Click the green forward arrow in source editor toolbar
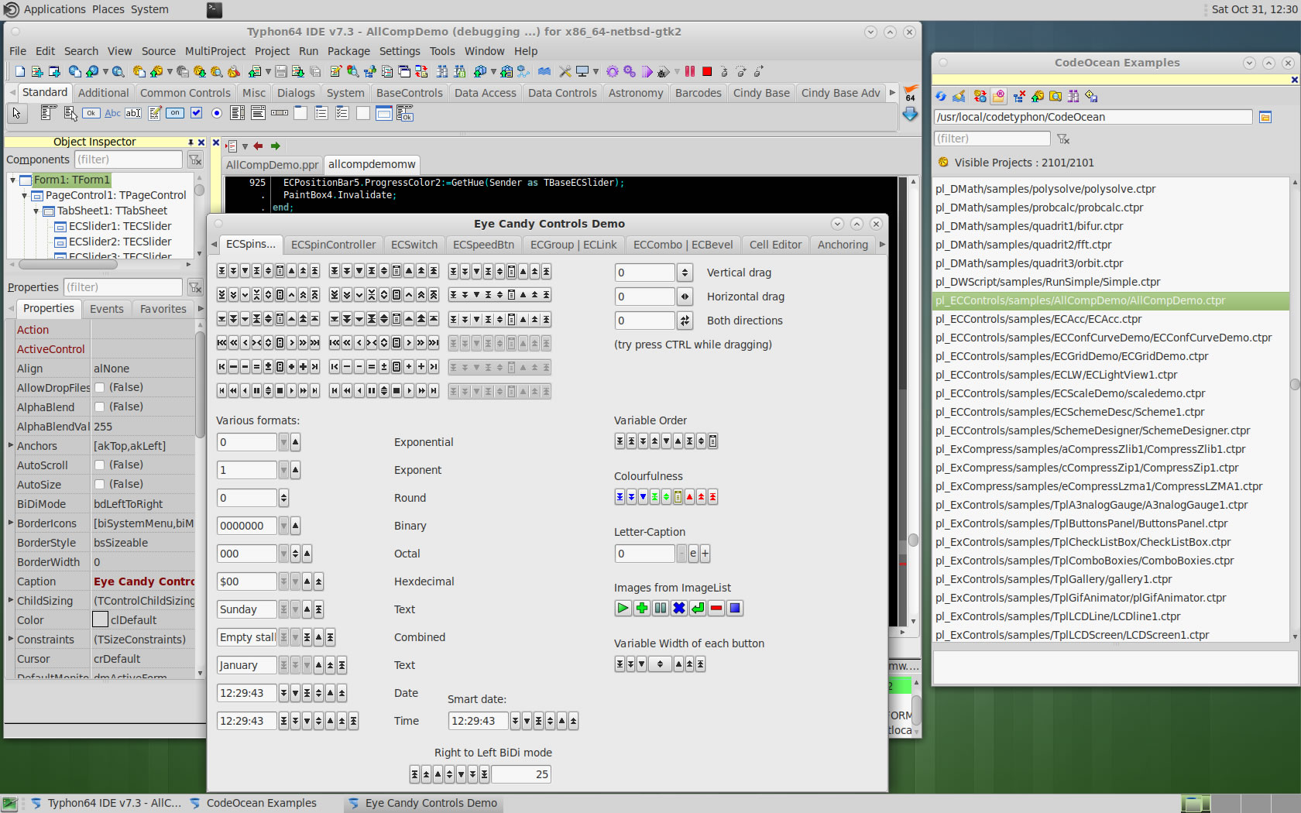The image size is (1301, 813). pos(275,146)
